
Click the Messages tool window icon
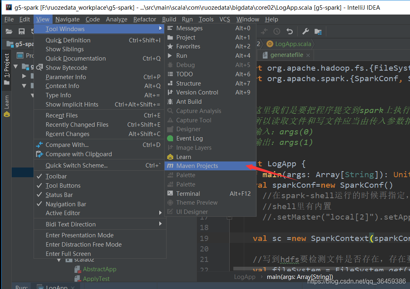(170, 28)
